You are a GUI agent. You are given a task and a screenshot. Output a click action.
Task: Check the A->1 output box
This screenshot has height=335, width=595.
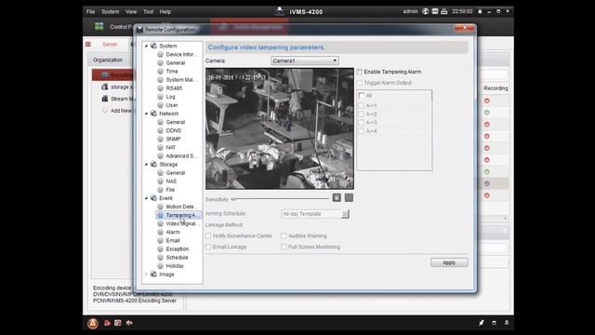click(x=362, y=105)
